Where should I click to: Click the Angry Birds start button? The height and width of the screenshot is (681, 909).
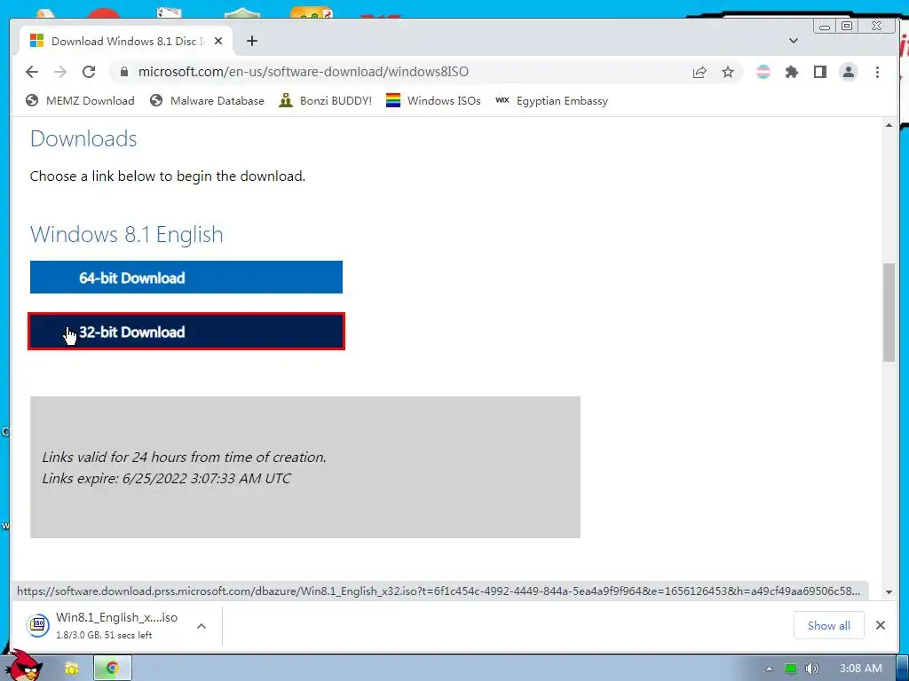click(x=24, y=667)
